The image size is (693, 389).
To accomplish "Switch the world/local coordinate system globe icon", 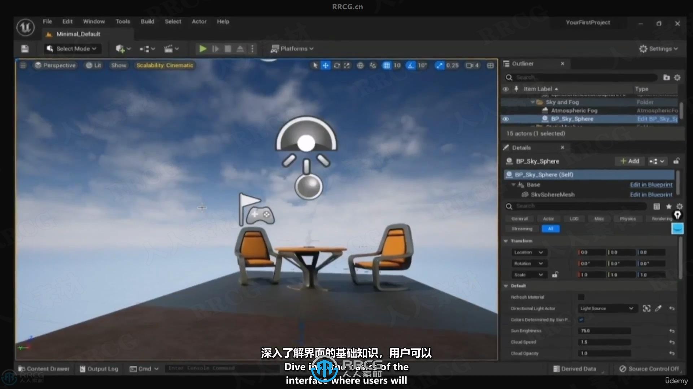I will coord(360,65).
